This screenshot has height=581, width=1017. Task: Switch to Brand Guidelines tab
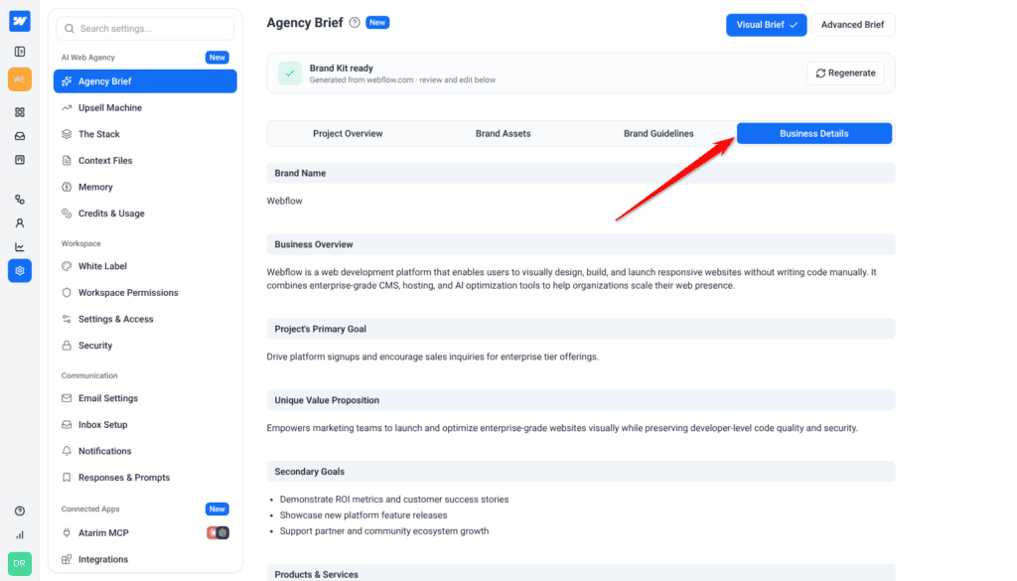point(658,133)
